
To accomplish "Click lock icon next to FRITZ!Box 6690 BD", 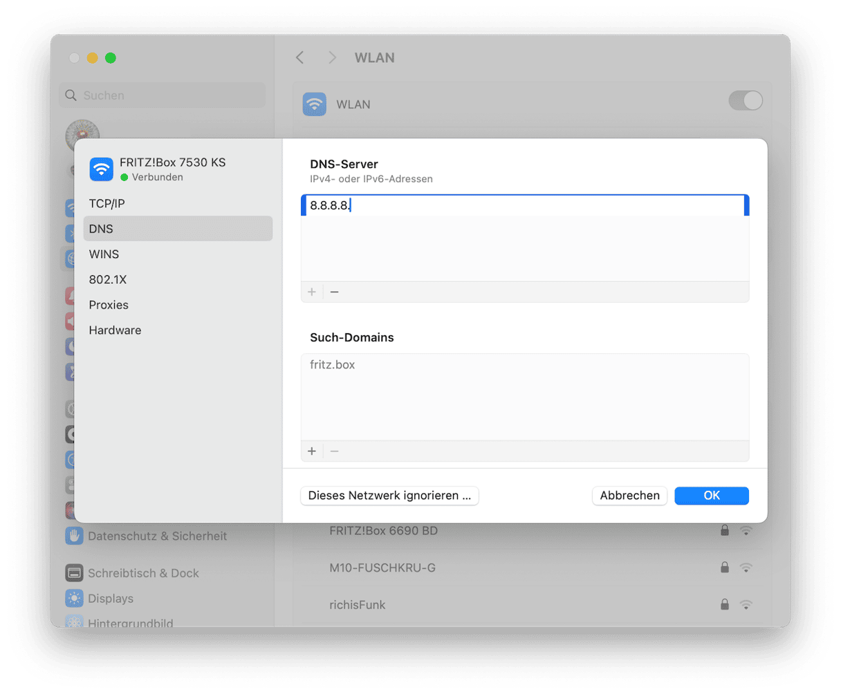I will [725, 530].
